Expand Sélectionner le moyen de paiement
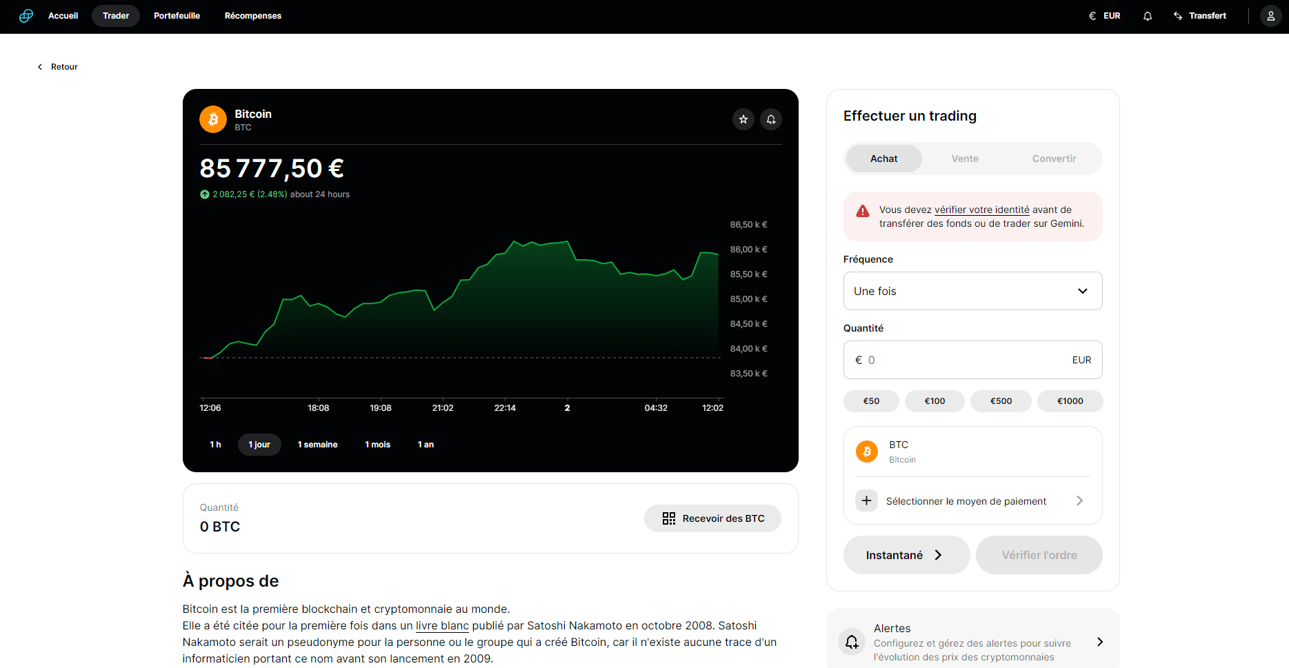The image size is (1289, 668). click(972, 500)
